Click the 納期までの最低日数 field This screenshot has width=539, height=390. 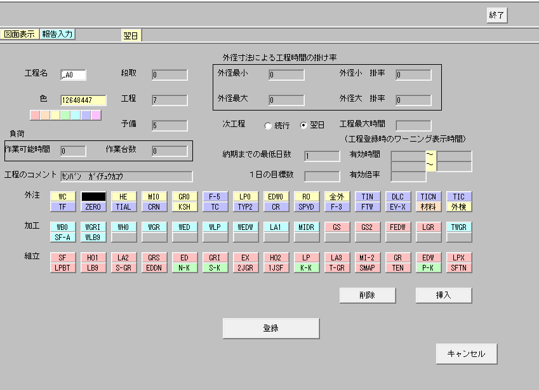(x=322, y=156)
